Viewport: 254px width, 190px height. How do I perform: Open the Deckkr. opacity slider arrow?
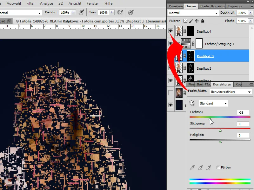73,12
